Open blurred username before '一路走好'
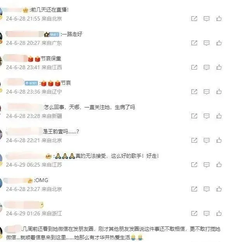The image size is (225, 242). [25, 34]
